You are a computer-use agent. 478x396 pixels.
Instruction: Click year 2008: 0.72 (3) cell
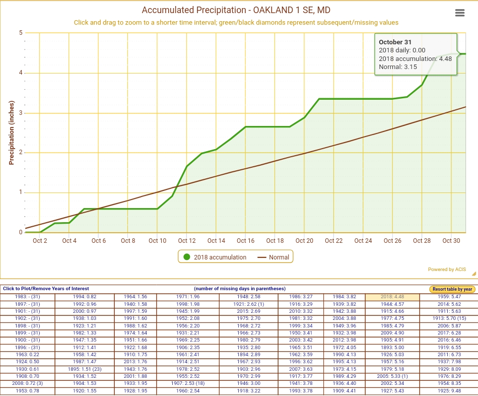pyautogui.click(x=28, y=384)
